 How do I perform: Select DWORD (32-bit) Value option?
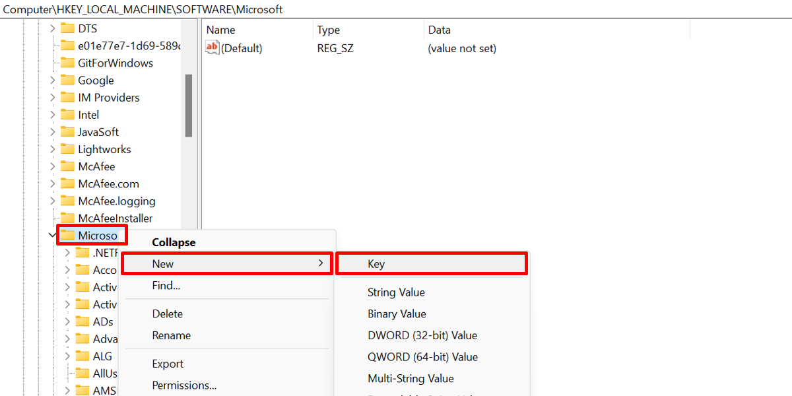[x=422, y=335]
